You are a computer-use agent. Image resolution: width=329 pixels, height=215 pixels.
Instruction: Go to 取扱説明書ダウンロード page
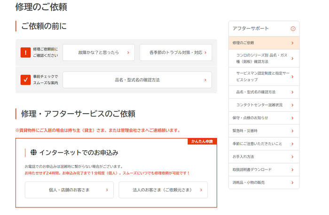pos(263,169)
